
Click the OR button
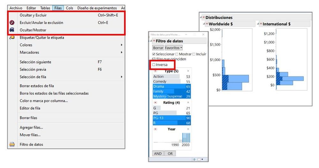pyautogui.click(x=170, y=154)
